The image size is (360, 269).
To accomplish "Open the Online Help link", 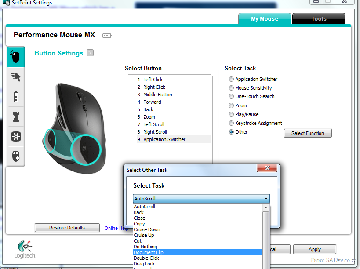I will tap(116, 228).
